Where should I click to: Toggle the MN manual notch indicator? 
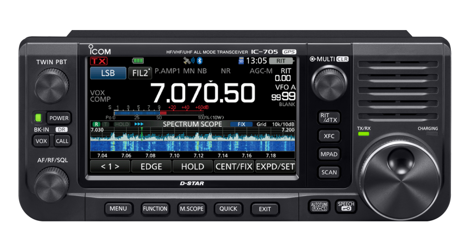click(x=189, y=71)
